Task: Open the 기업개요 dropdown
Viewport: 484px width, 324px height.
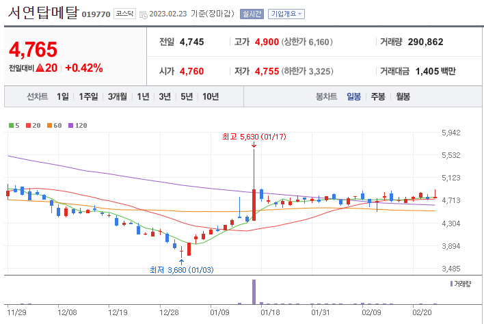Action: (x=286, y=14)
